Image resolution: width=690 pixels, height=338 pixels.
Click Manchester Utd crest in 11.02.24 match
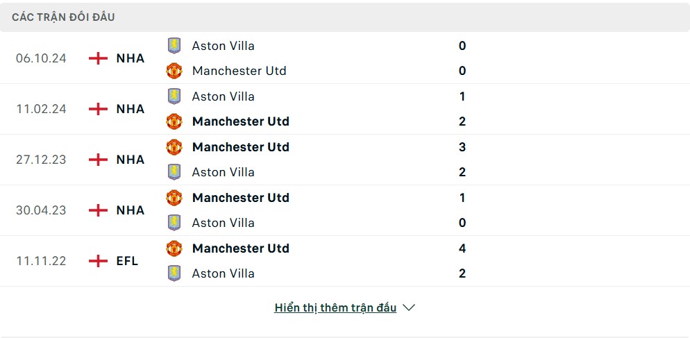174,121
